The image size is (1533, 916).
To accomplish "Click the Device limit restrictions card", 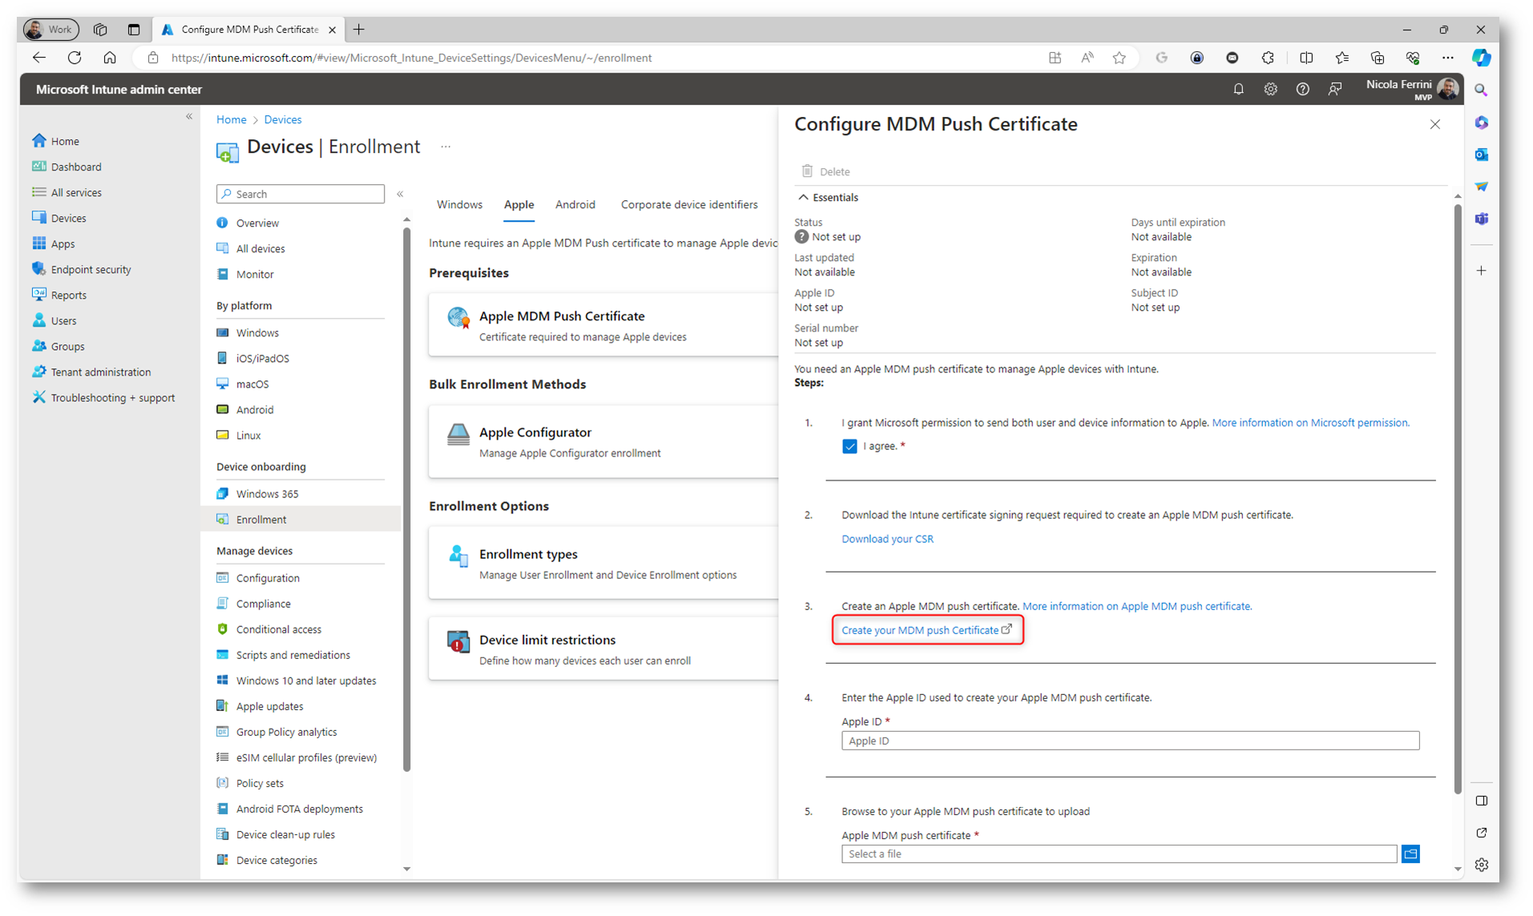I will tap(603, 649).
